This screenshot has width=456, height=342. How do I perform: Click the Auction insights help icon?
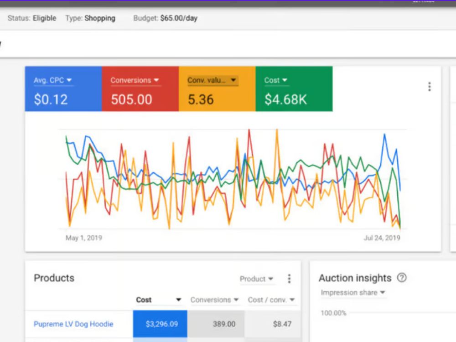coord(402,278)
